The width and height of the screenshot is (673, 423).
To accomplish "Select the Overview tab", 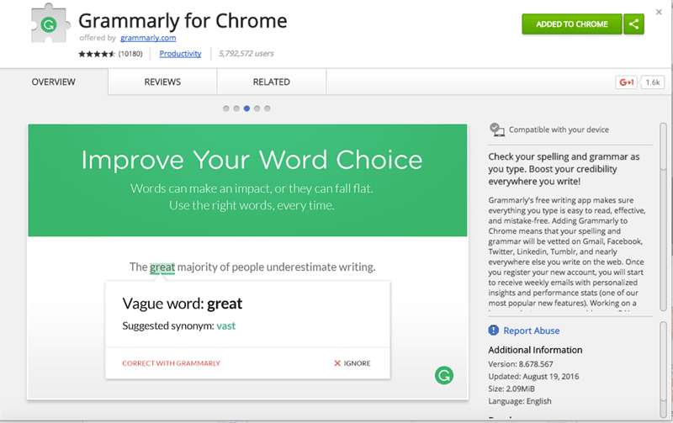I will click(54, 82).
